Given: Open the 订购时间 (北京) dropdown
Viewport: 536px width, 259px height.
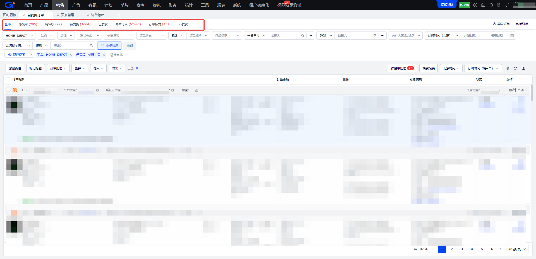Looking at the screenshot, I should coord(443,36).
